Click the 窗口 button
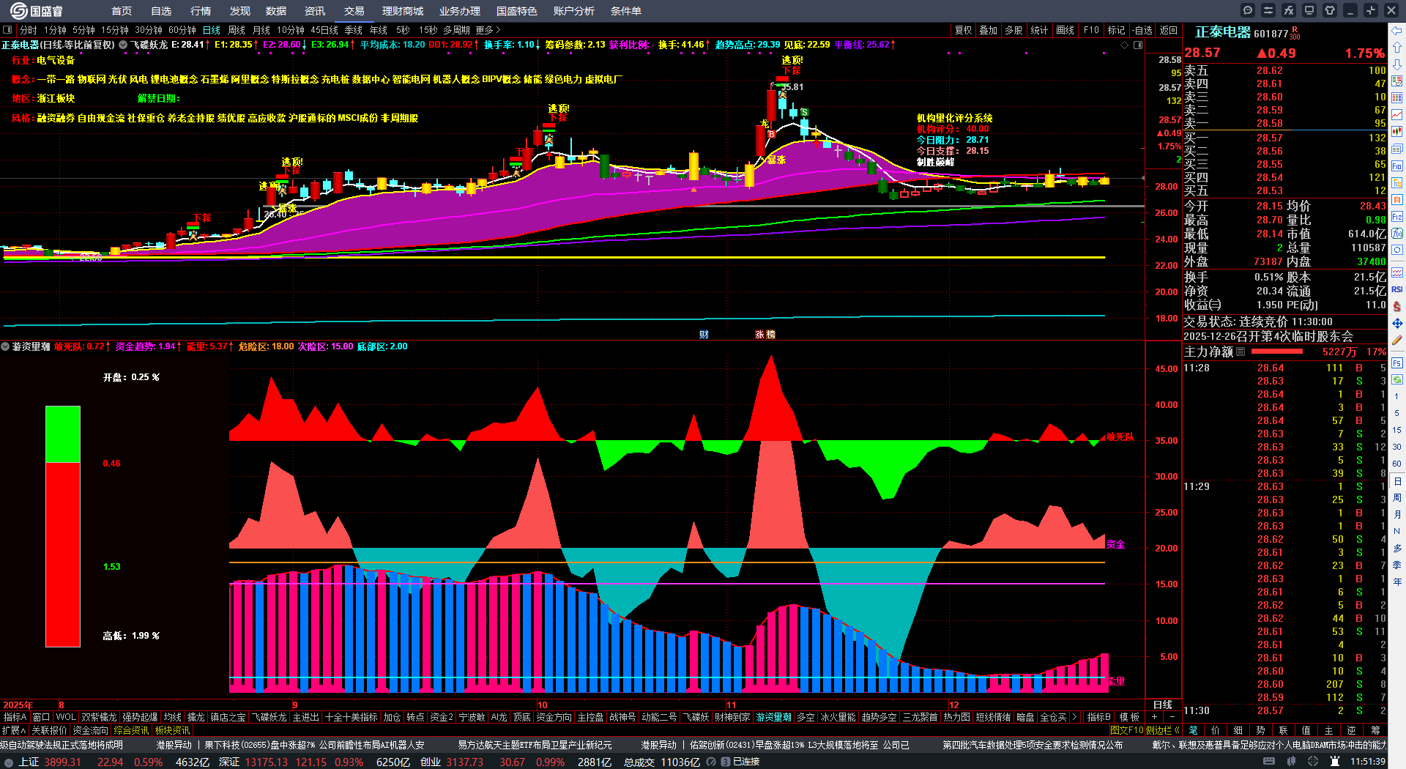Screen dimensions: 1406x769 click(42, 717)
